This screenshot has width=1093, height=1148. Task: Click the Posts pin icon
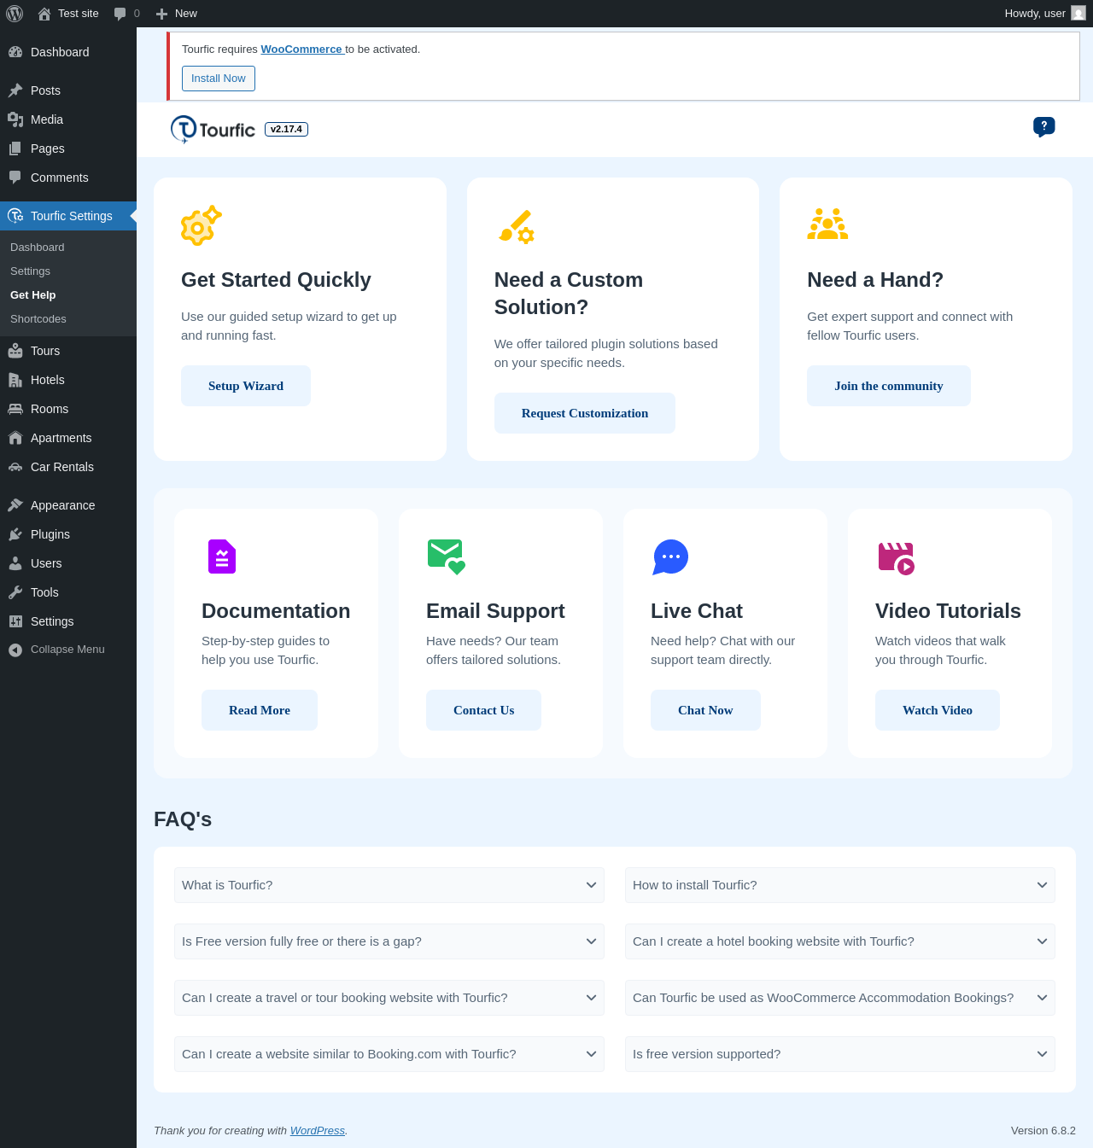point(15,90)
